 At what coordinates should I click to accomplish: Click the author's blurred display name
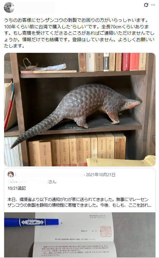tap(36, 7)
